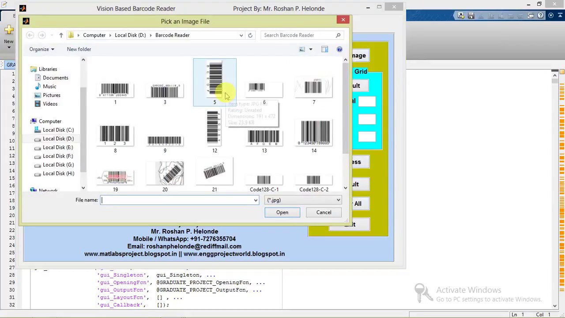Image resolution: width=565 pixels, height=318 pixels.
Task: Click Computer breadcrumb in address bar
Action: (94, 35)
